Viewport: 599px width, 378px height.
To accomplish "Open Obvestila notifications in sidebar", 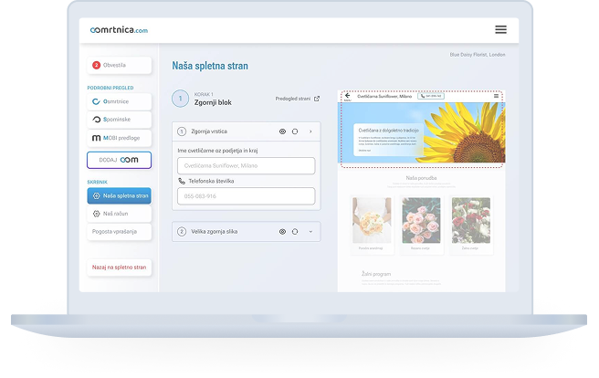I will point(119,66).
